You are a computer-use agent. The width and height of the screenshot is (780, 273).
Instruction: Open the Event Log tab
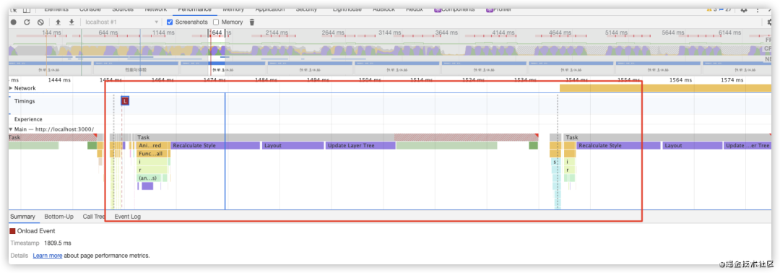(127, 217)
